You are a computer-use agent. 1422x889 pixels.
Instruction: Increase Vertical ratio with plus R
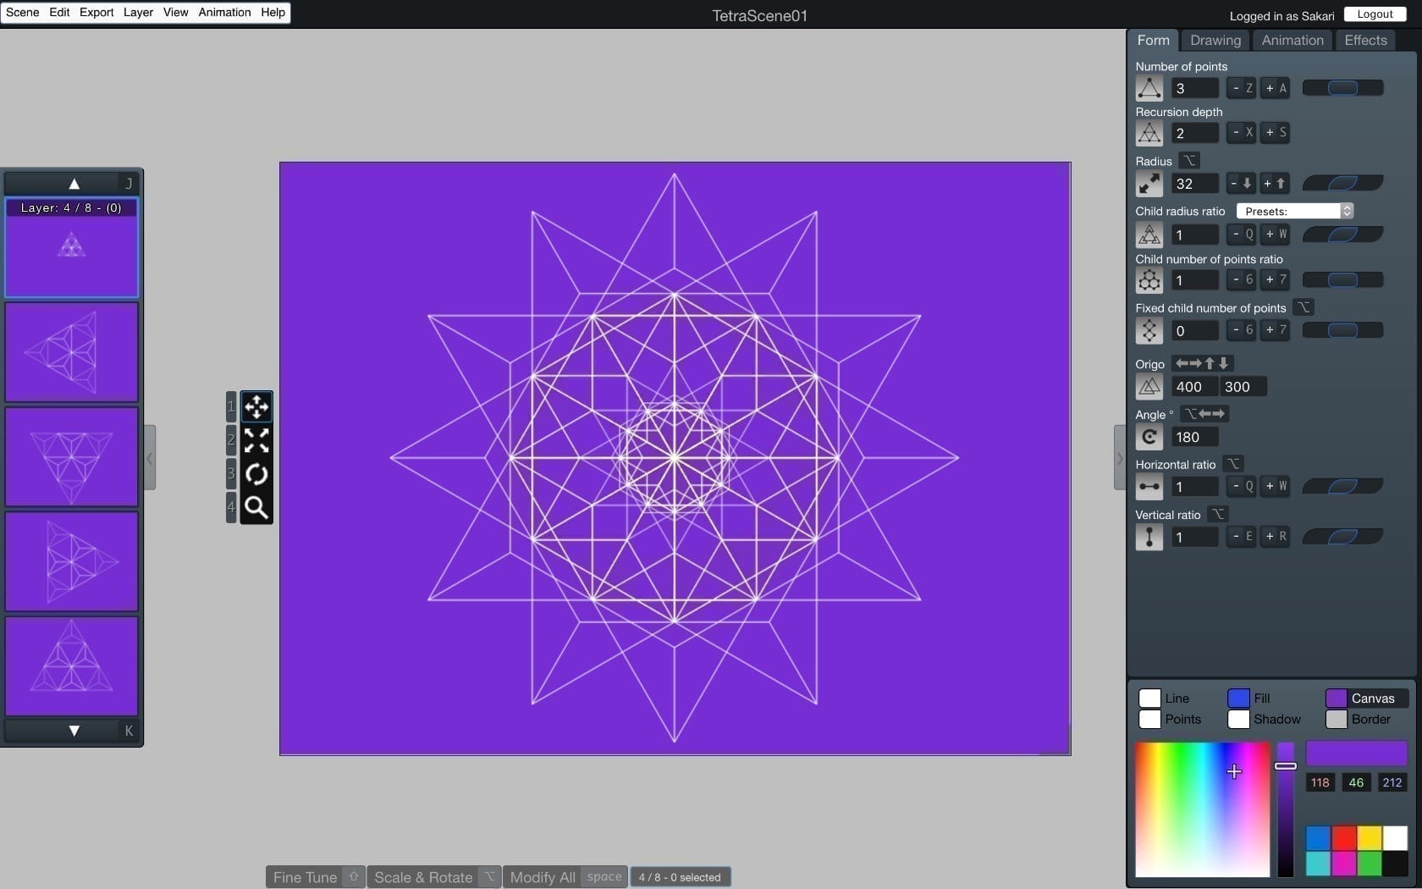click(1276, 536)
